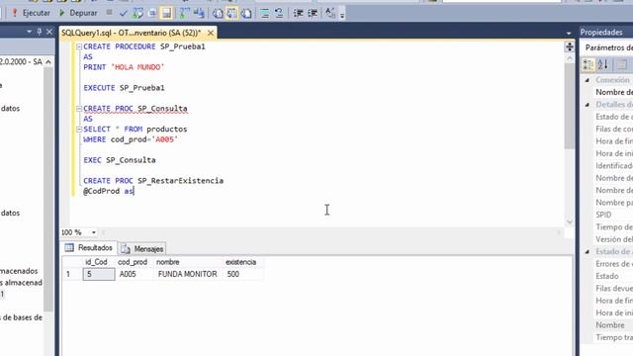Sort properties alphabetically
This screenshot has width=633, height=356.
603,64
